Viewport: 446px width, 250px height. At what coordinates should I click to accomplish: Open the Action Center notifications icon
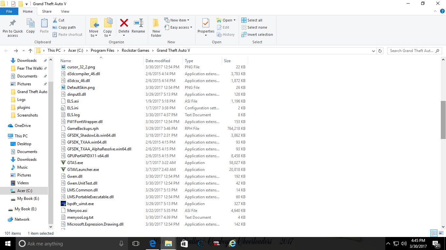[436, 243]
